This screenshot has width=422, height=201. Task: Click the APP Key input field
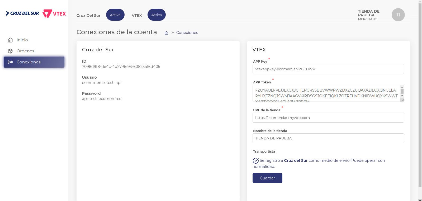[x=328, y=69]
